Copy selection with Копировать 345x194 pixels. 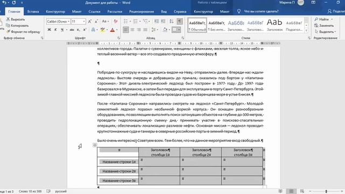[x=17, y=25]
